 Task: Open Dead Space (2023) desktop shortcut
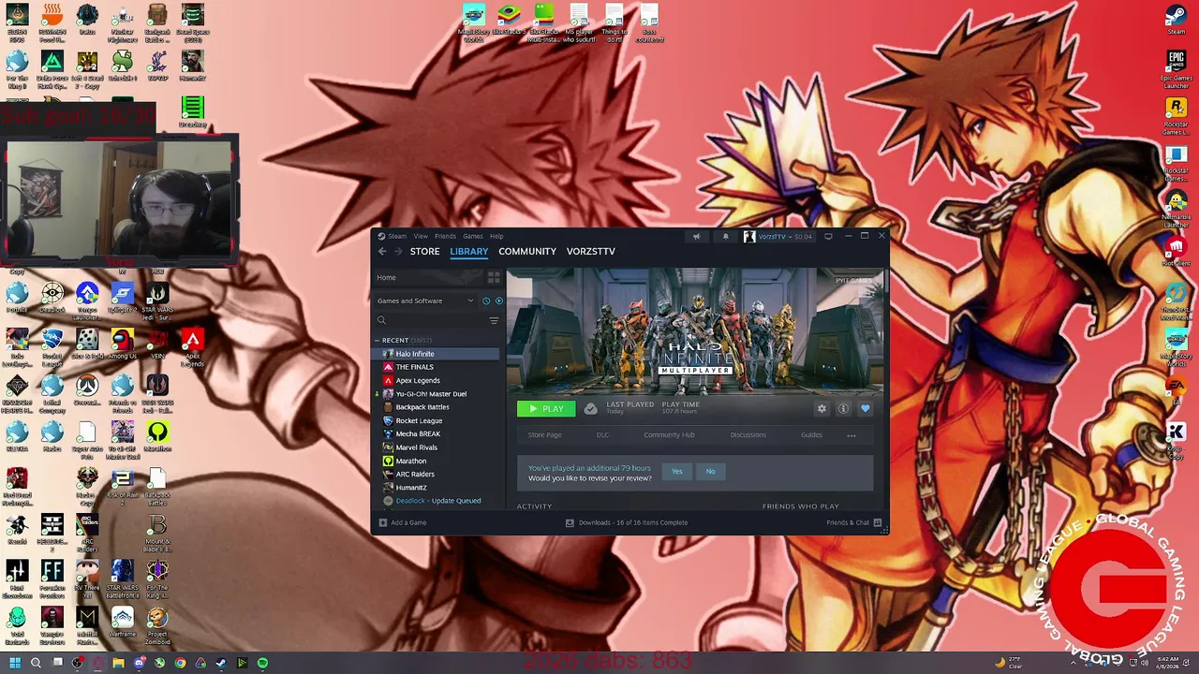pyautogui.click(x=192, y=22)
